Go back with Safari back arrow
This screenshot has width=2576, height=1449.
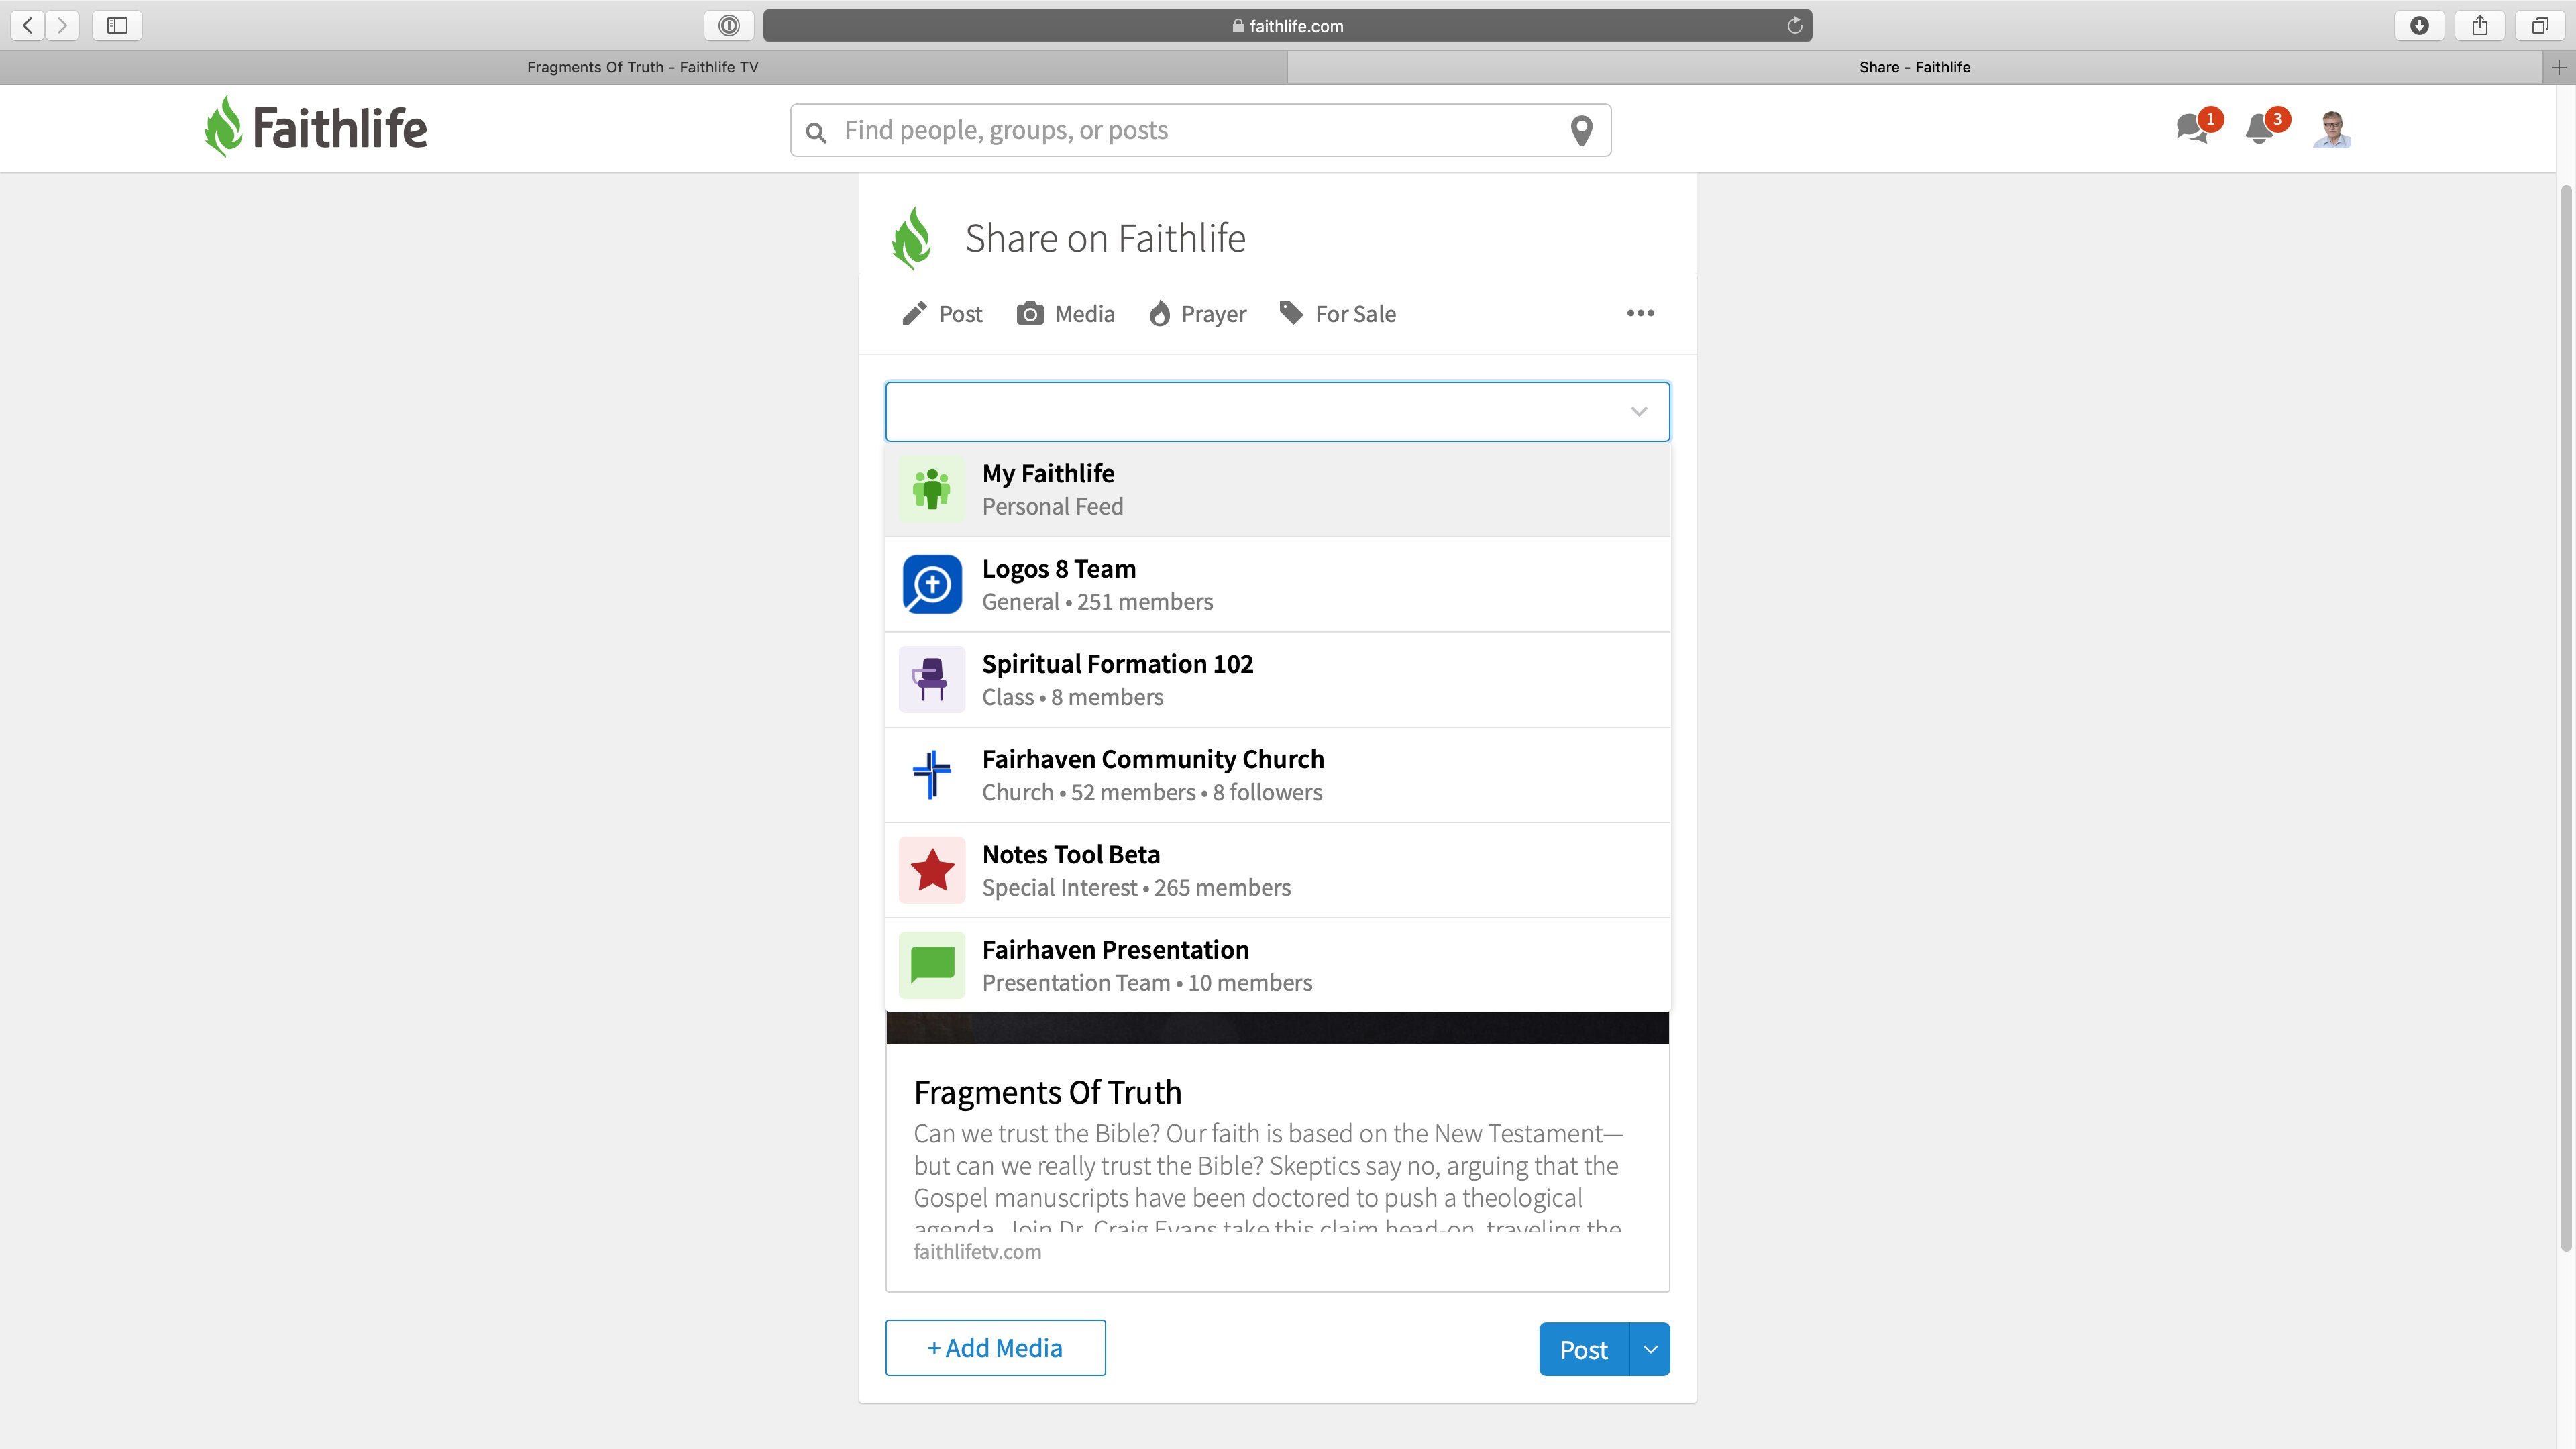pos(27,25)
